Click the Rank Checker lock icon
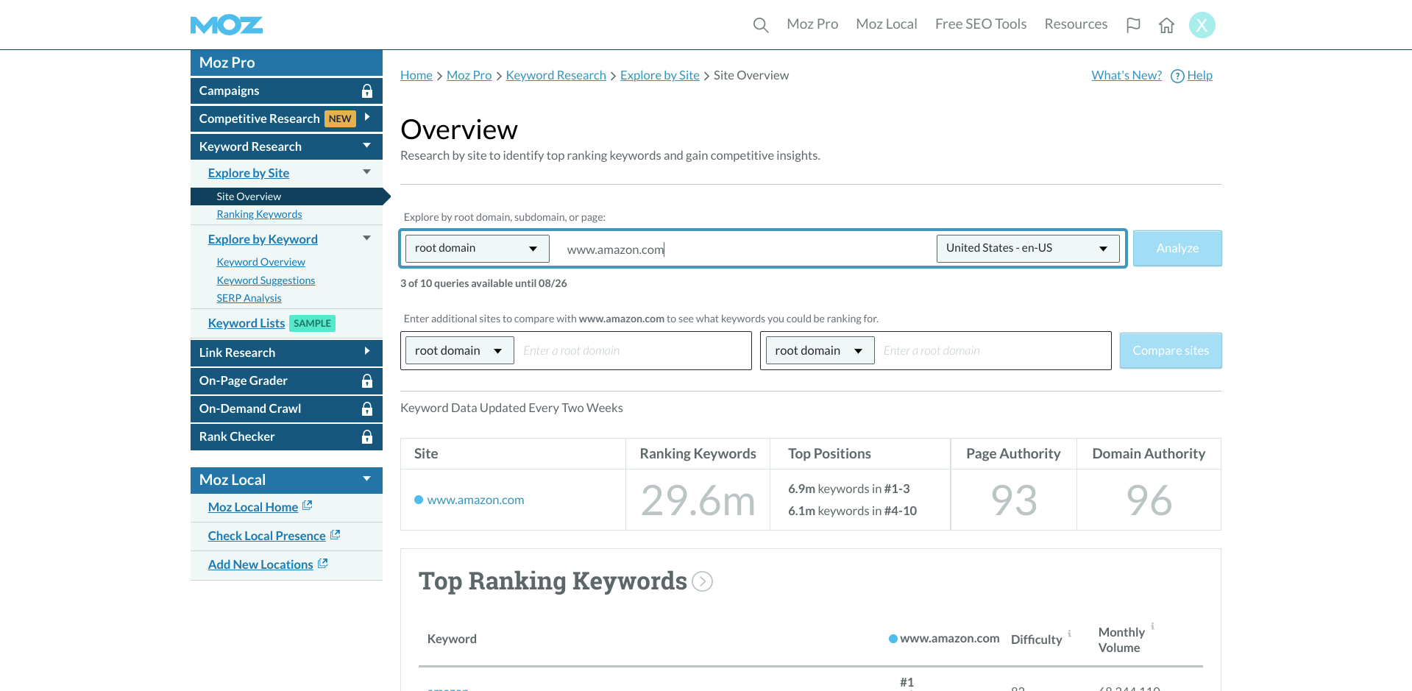This screenshot has width=1412, height=691. click(x=367, y=436)
